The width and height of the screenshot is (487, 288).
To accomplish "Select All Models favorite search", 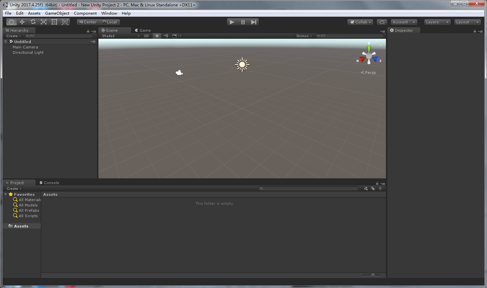I will pyautogui.click(x=25, y=205).
